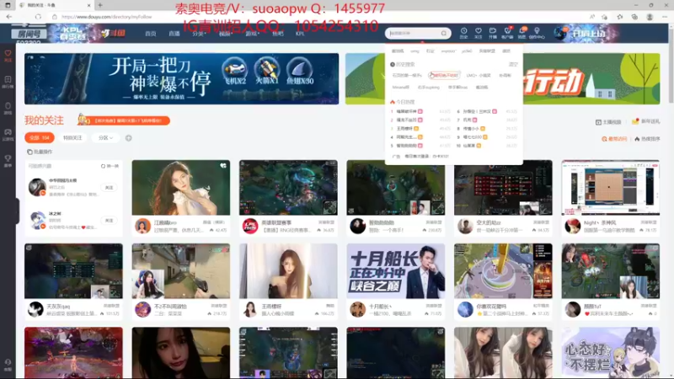Follow 冰之刻 recommended streamer 关注
Viewport: 674px width, 379px height.
point(110,221)
